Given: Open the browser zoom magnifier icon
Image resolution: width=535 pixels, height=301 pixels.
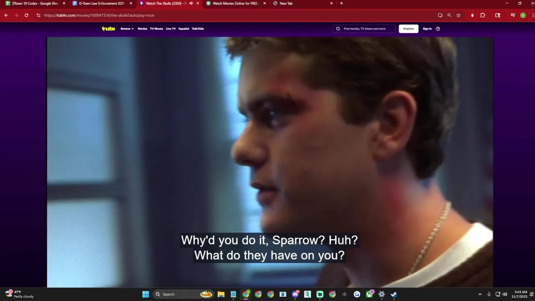Looking at the screenshot, I should [449, 15].
